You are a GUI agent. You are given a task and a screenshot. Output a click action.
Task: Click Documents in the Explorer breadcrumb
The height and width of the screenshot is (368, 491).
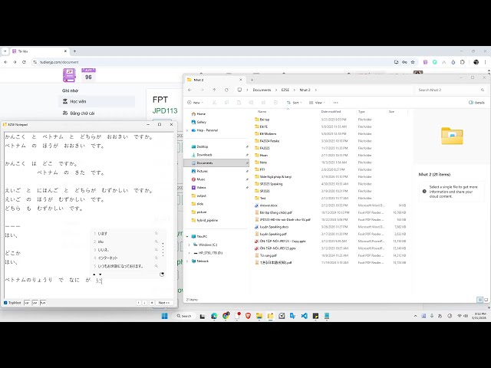[262, 90]
